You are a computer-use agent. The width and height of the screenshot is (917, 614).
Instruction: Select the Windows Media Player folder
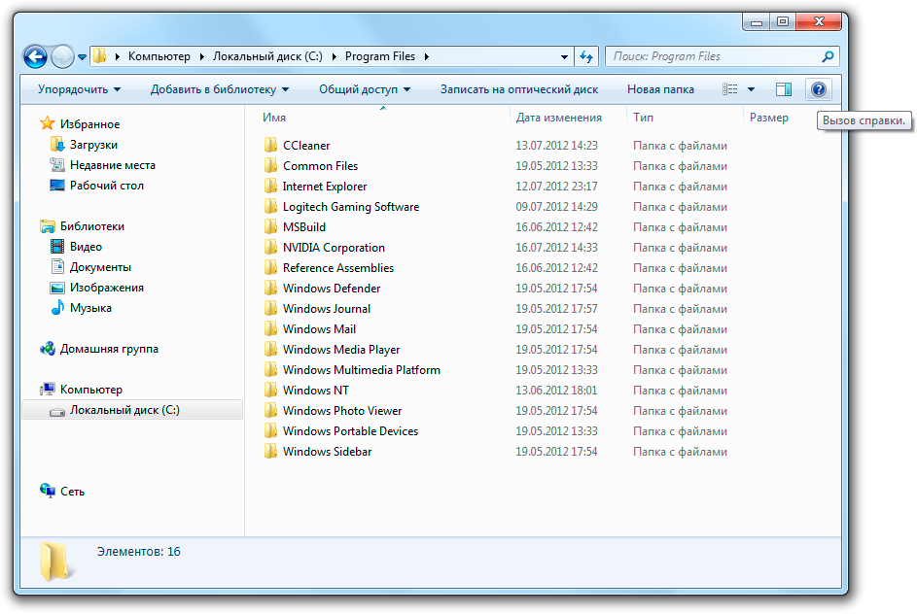pos(341,350)
